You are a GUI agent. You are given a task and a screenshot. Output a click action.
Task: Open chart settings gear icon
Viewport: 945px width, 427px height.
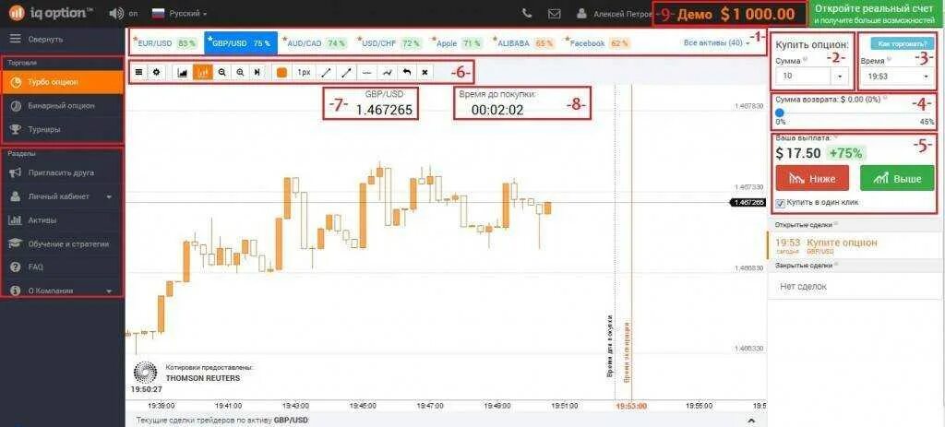[156, 72]
